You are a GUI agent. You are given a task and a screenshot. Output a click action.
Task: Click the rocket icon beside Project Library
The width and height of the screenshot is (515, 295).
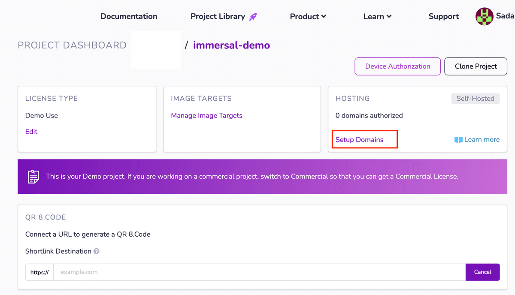[253, 17]
